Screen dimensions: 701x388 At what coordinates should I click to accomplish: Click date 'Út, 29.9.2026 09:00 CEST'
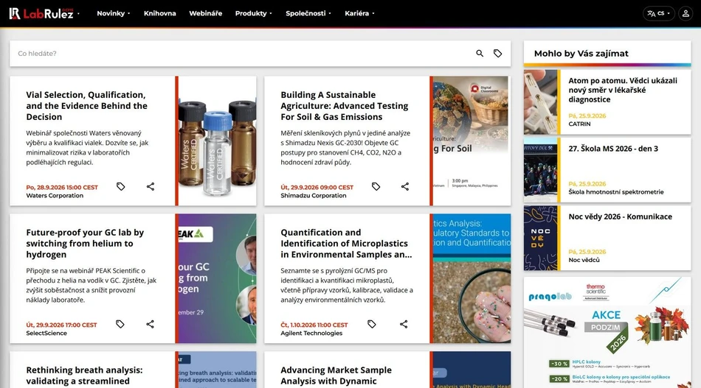[x=317, y=187]
